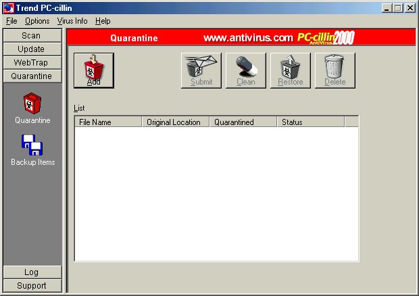Click the Restore bin icon button

(291, 70)
